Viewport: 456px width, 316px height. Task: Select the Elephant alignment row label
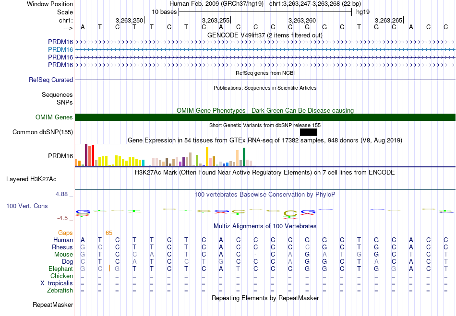pos(61,269)
